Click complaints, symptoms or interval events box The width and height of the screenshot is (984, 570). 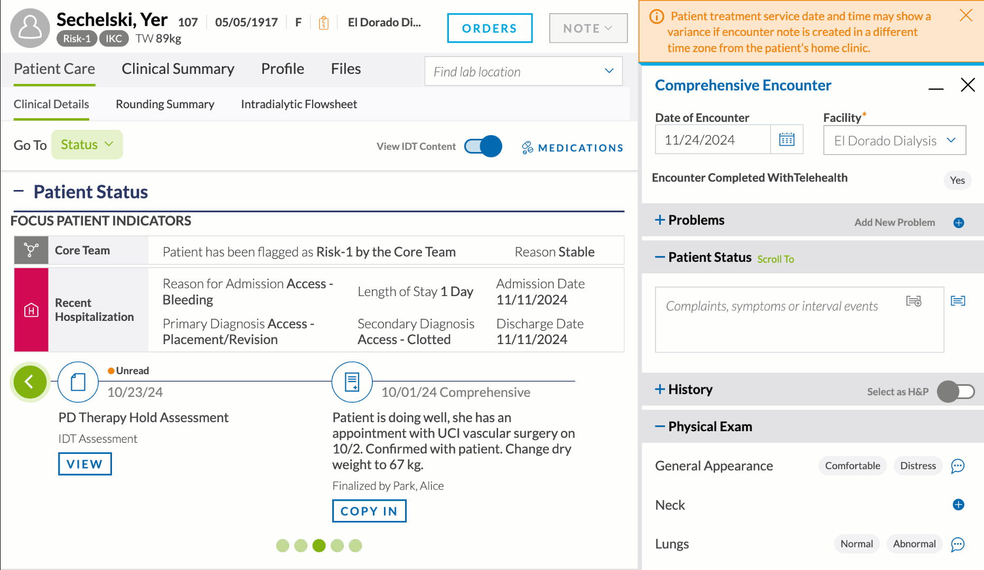click(799, 319)
